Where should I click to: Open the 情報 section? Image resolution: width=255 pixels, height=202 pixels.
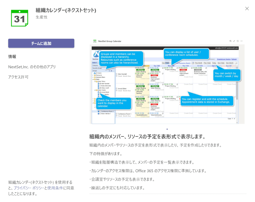click(x=12, y=57)
